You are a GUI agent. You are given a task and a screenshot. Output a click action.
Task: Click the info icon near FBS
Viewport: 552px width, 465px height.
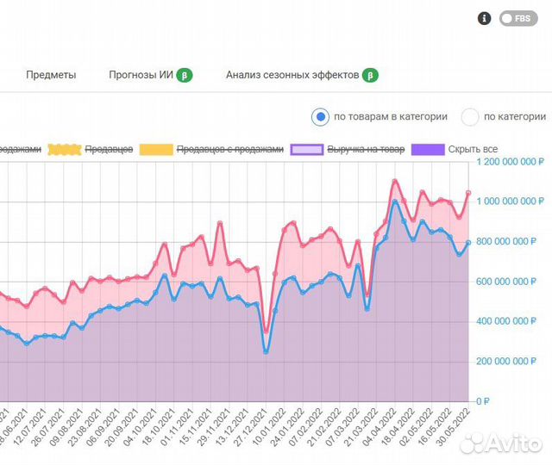coord(485,18)
